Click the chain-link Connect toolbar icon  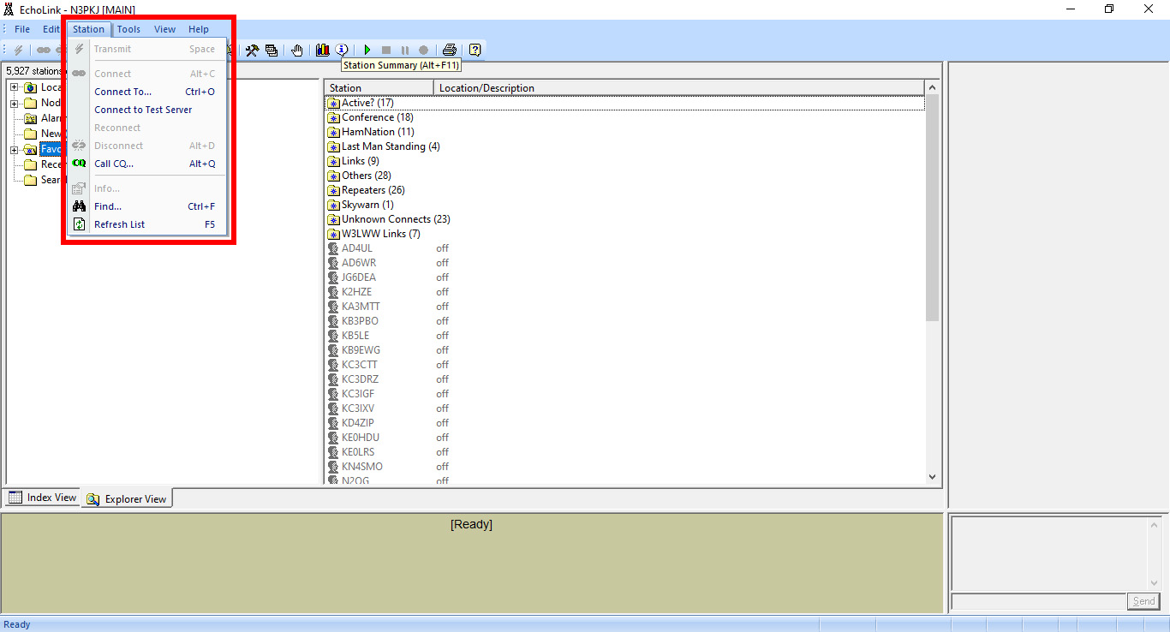coord(43,51)
